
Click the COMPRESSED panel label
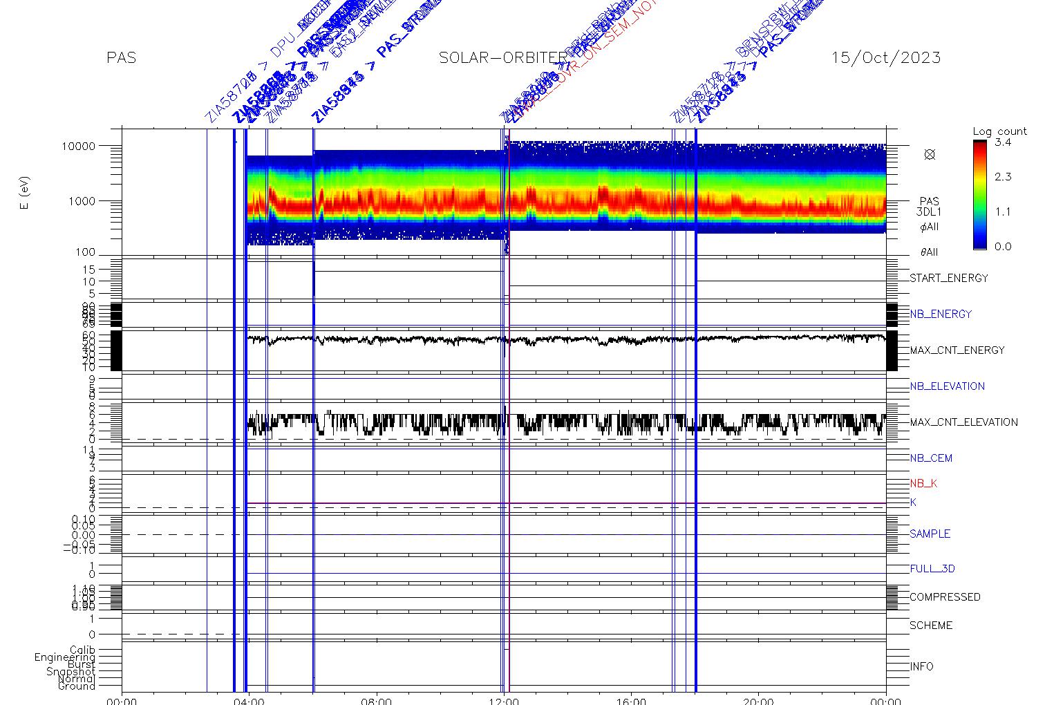tap(945, 597)
